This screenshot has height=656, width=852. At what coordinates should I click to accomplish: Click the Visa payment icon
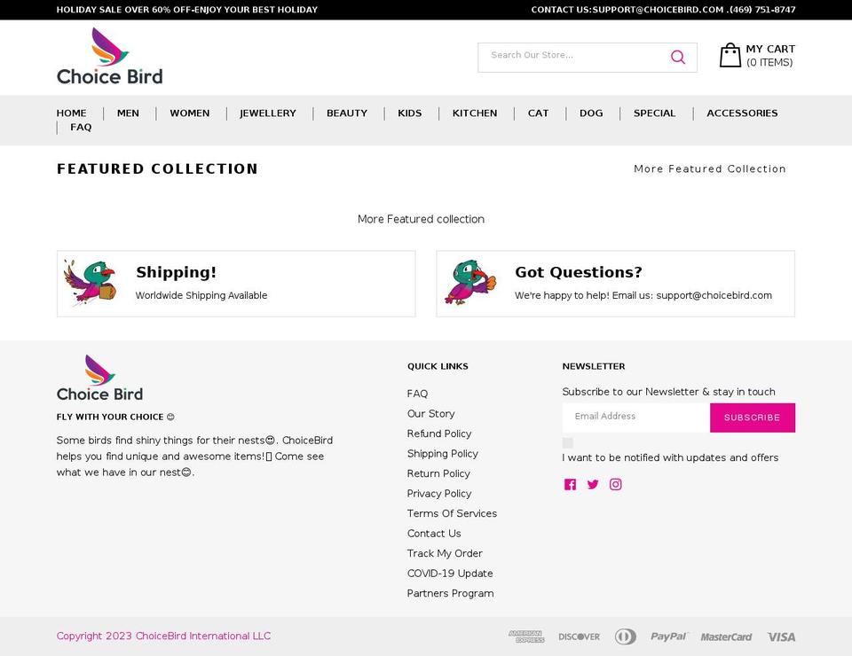point(781,637)
